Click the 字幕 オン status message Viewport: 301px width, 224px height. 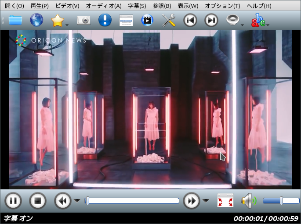point(18,218)
